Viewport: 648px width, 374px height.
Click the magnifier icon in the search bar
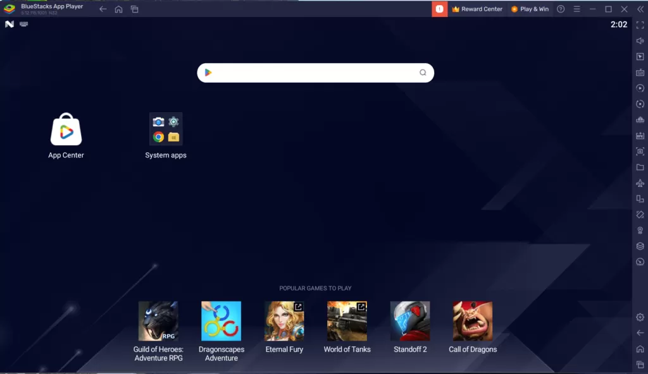click(x=423, y=73)
